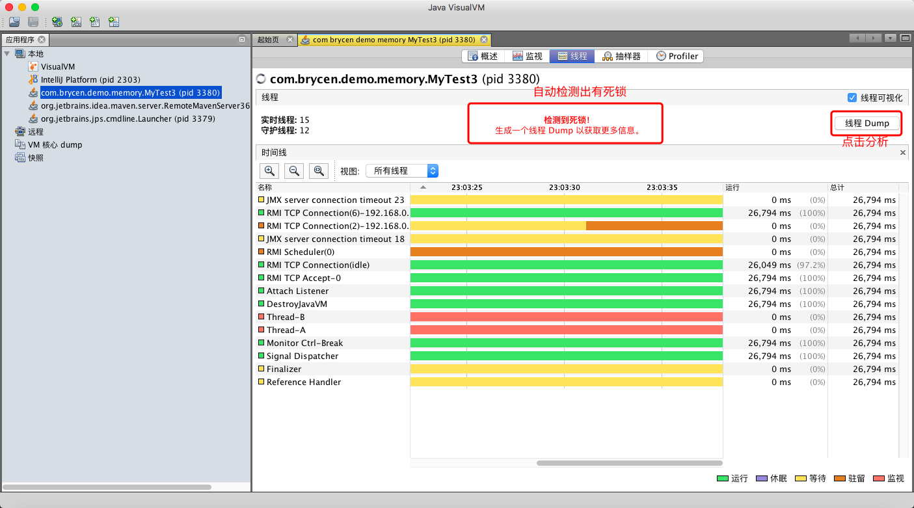Close the 应用程序 panel tab
The height and width of the screenshot is (508, 914).
click(x=42, y=40)
